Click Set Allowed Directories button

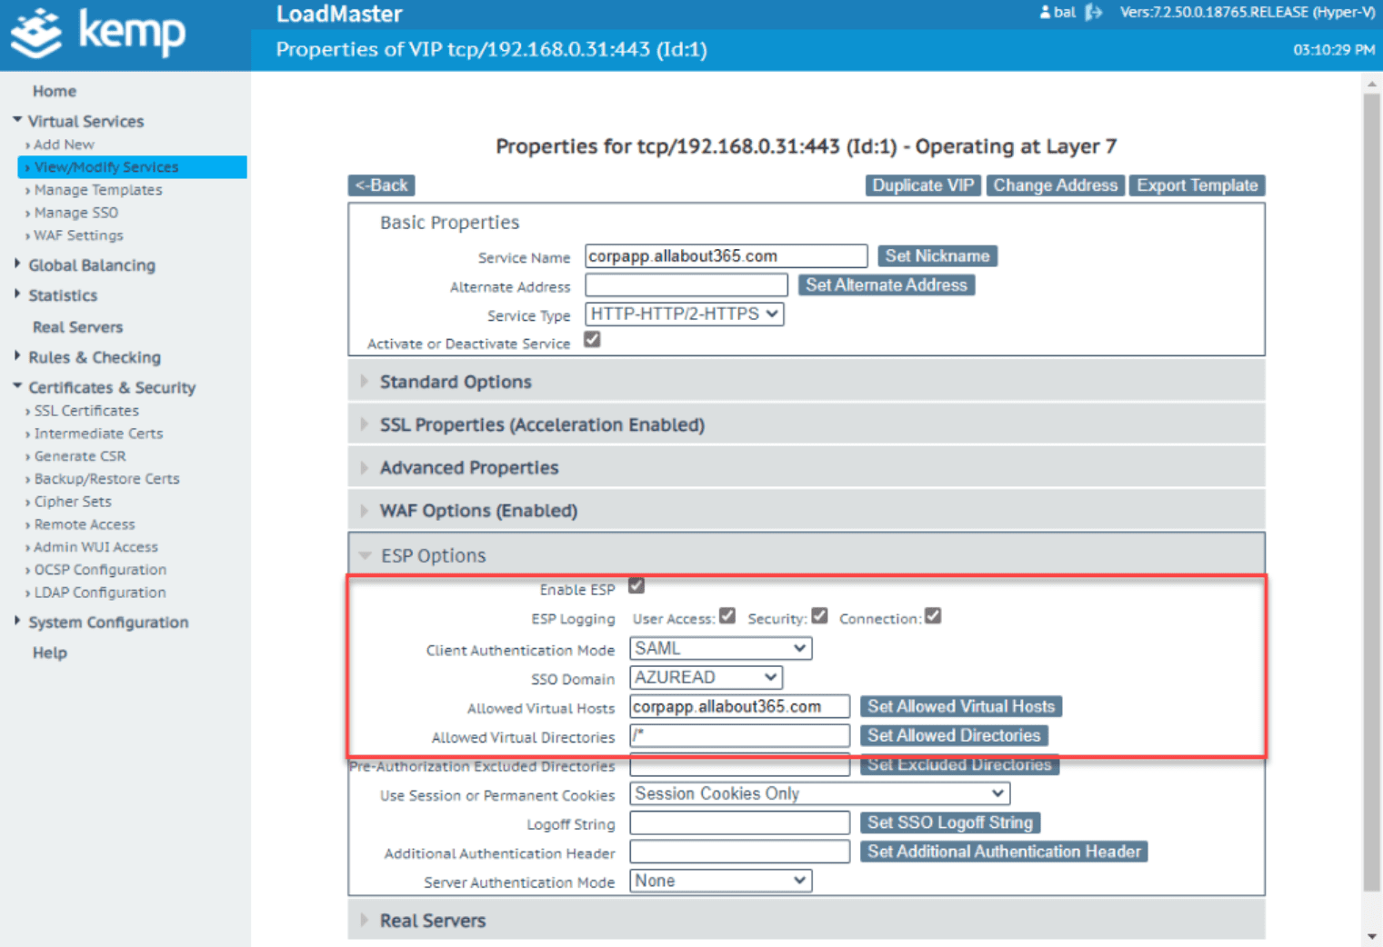pyautogui.click(x=954, y=736)
